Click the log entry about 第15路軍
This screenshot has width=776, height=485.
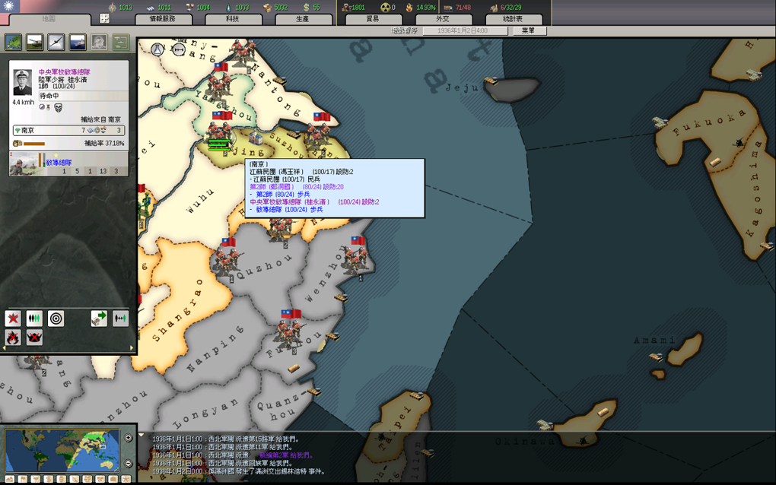226,439
